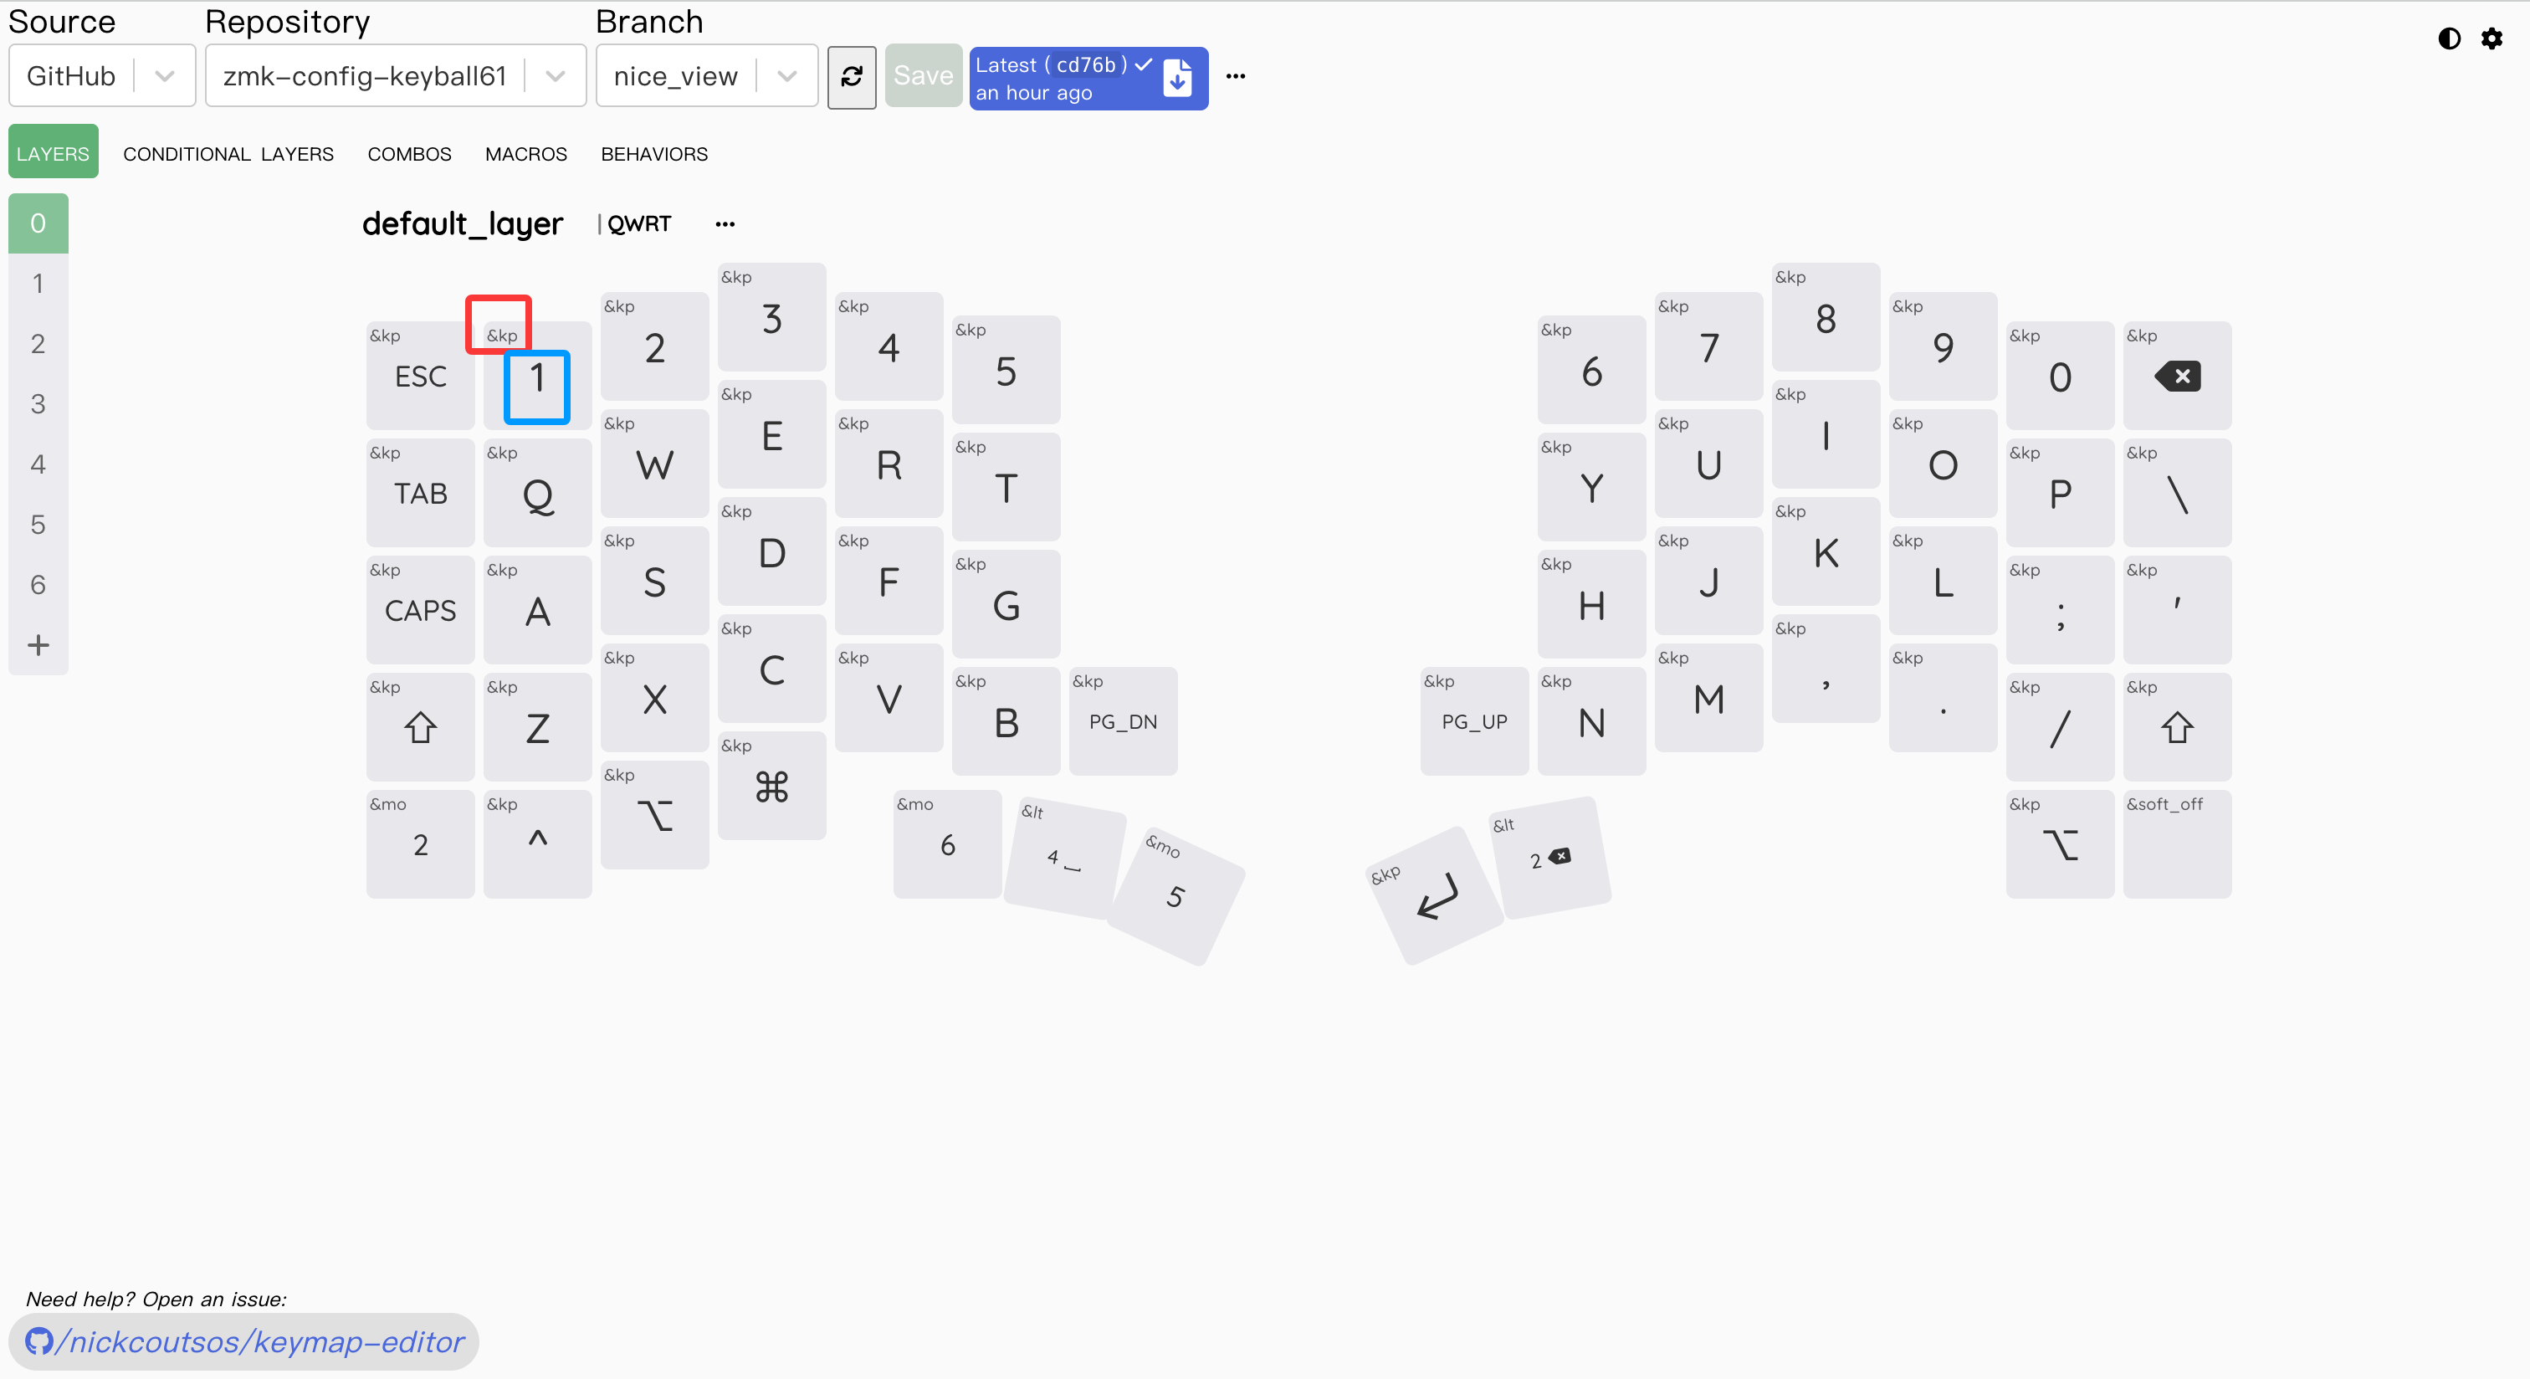Click the download keymap file icon

[x=1176, y=78]
